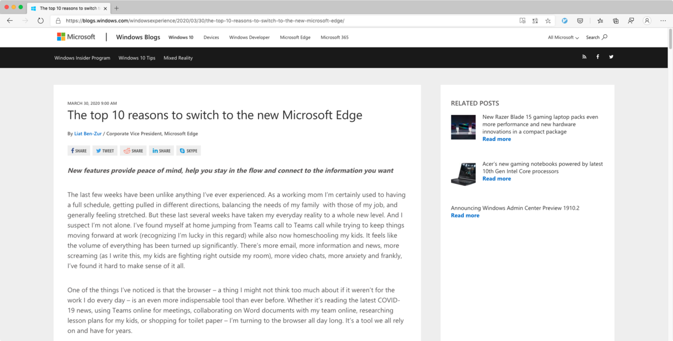Screen dimensions: 673x341
Task: Click the RSS feed icon
Action: pyautogui.click(x=584, y=57)
